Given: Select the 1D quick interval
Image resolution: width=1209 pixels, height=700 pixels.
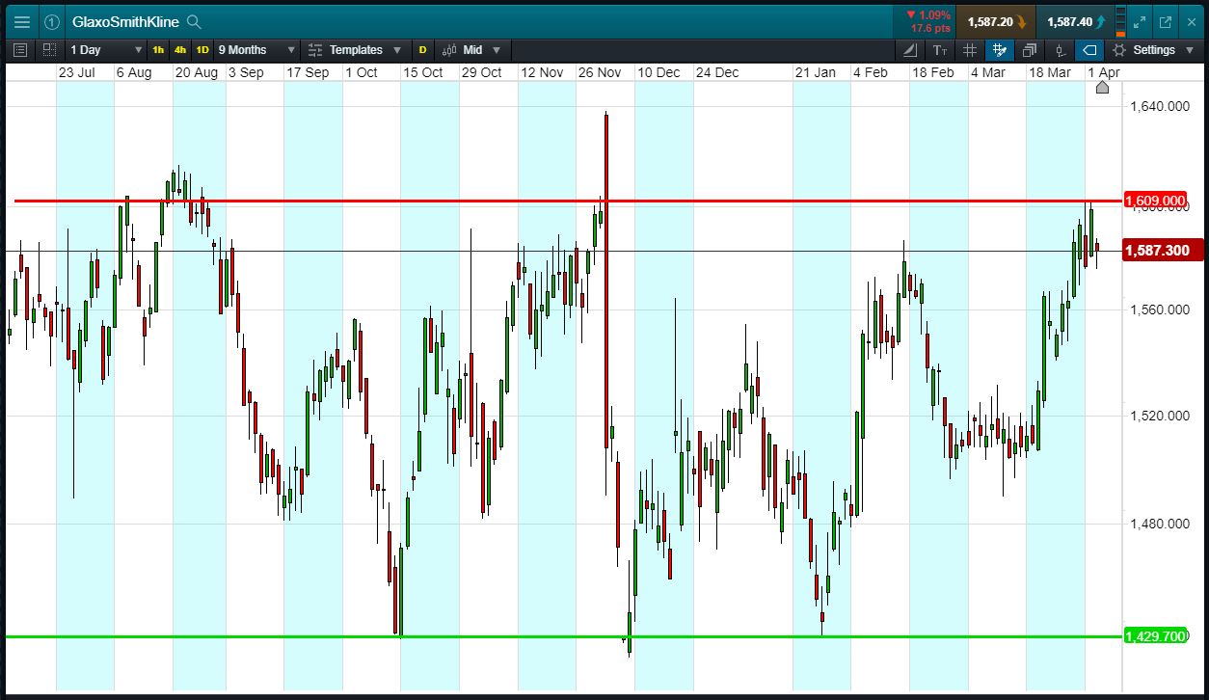Looking at the screenshot, I should click(x=202, y=49).
